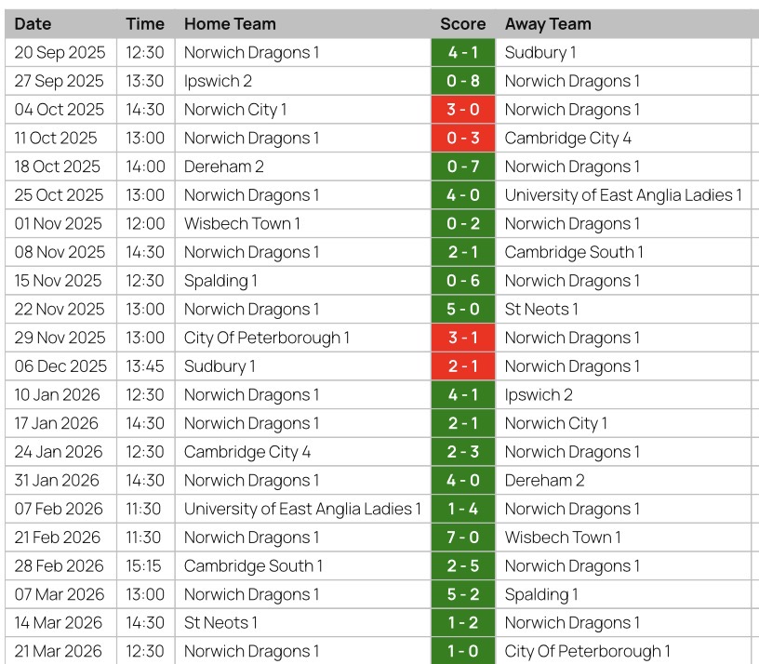Click the 06 Dec 2025 date cell
The image size is (759, 664).
tap(60, 366)
